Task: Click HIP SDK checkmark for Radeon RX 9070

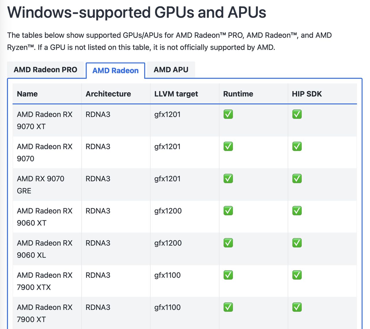Action: coord(297,146)
